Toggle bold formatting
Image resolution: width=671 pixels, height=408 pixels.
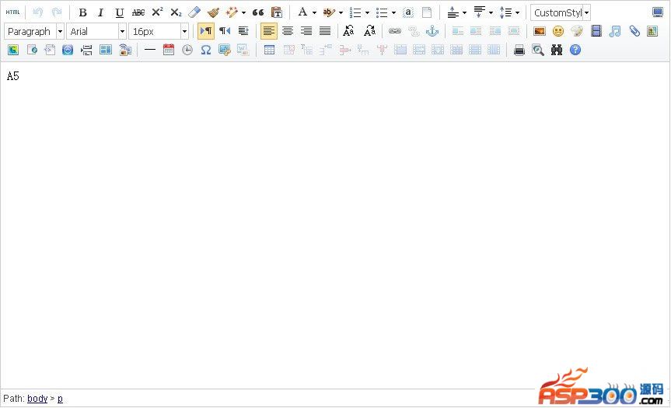(x=82, y=12)
